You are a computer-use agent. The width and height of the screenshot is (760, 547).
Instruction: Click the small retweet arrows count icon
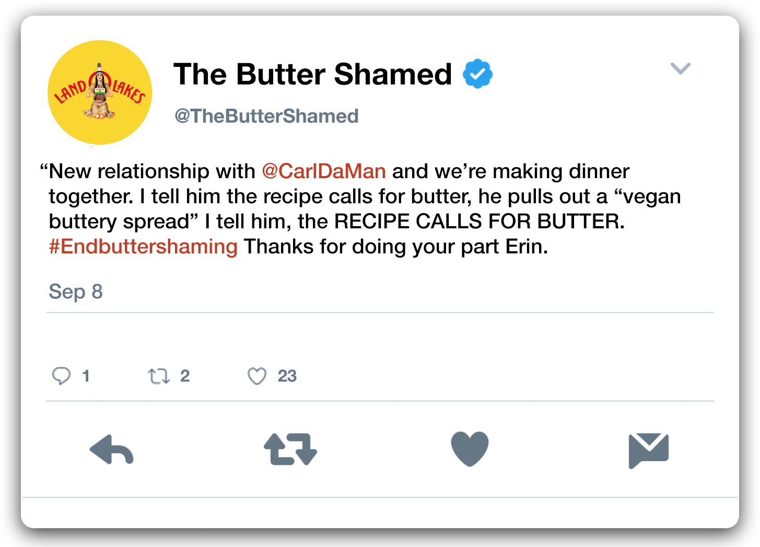159,376
